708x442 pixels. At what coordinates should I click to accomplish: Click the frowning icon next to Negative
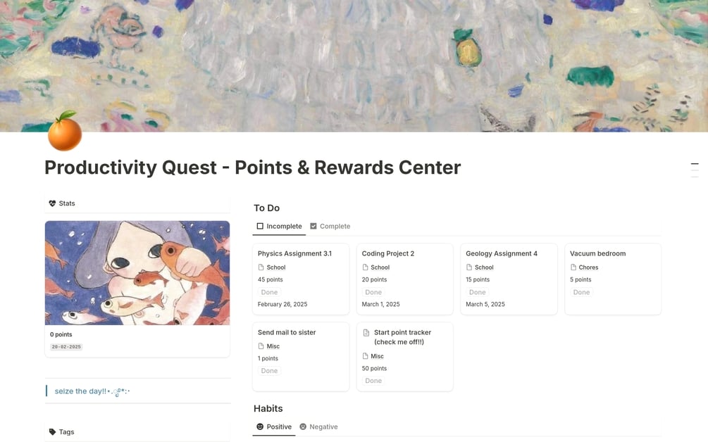[x=302, y=427]
